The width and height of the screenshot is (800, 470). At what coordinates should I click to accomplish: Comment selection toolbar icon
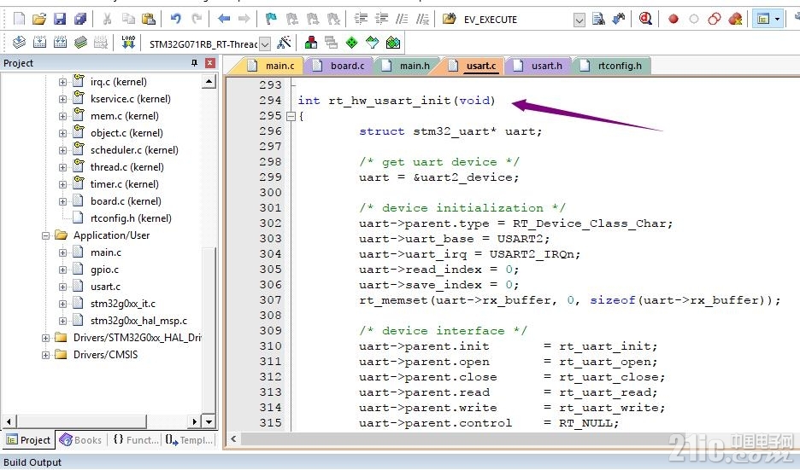click(402, 20)
